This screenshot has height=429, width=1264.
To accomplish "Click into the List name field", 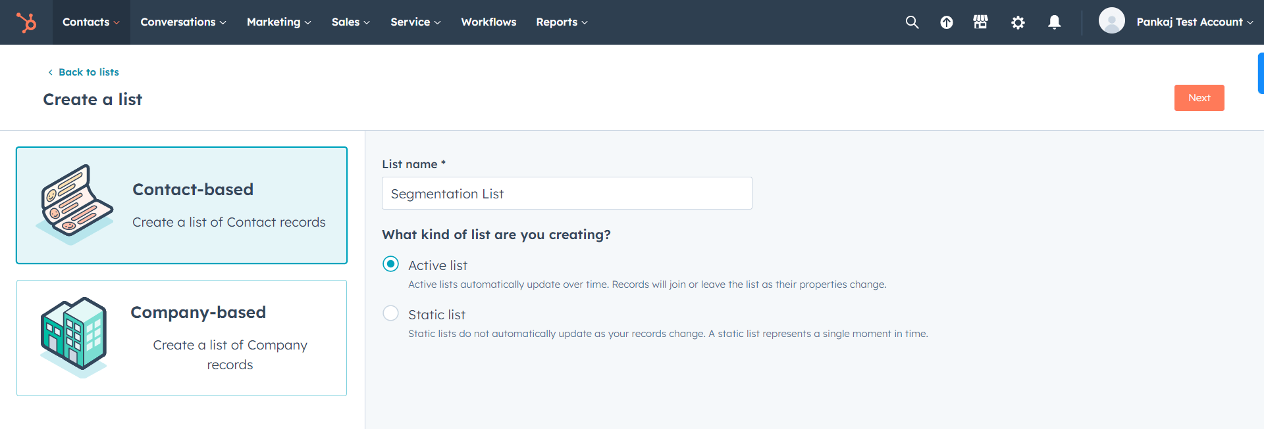I will tap(566, 193).
